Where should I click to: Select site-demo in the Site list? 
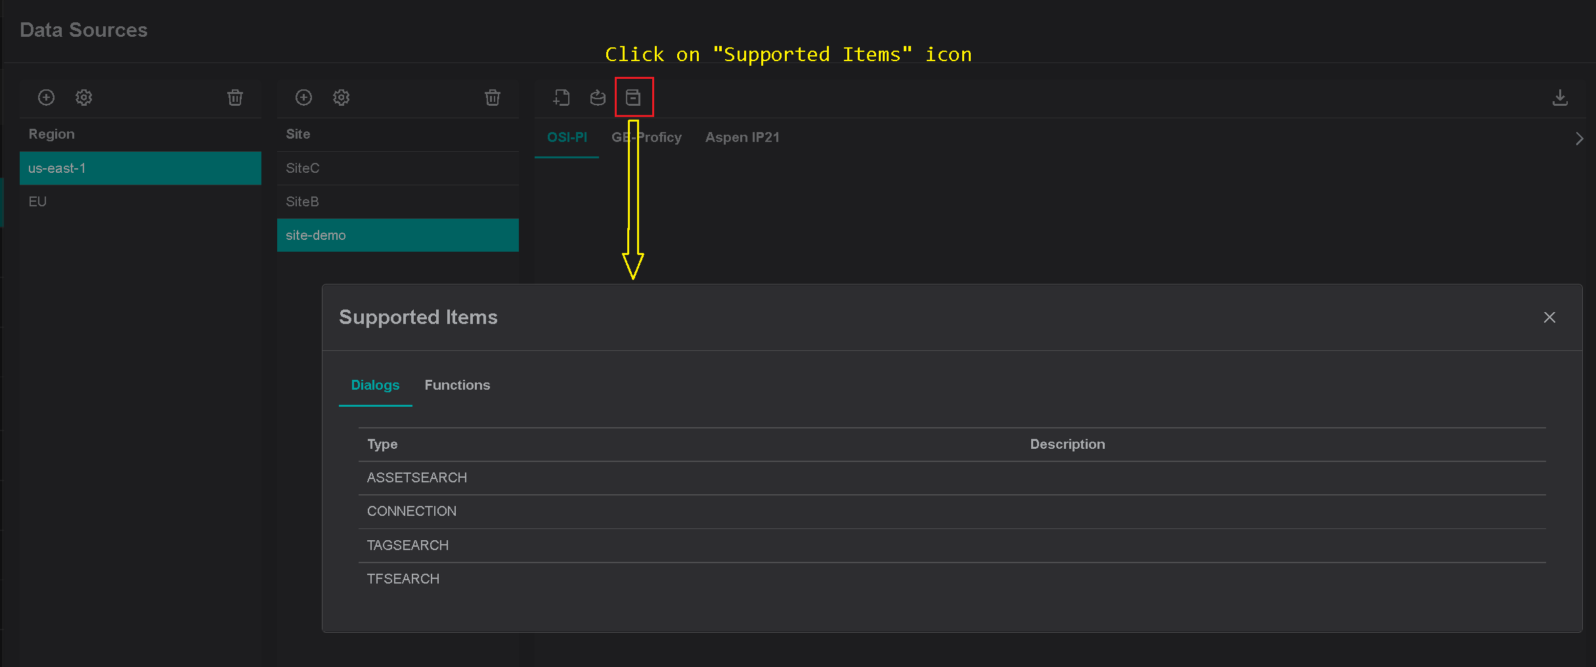coord(398,235)
